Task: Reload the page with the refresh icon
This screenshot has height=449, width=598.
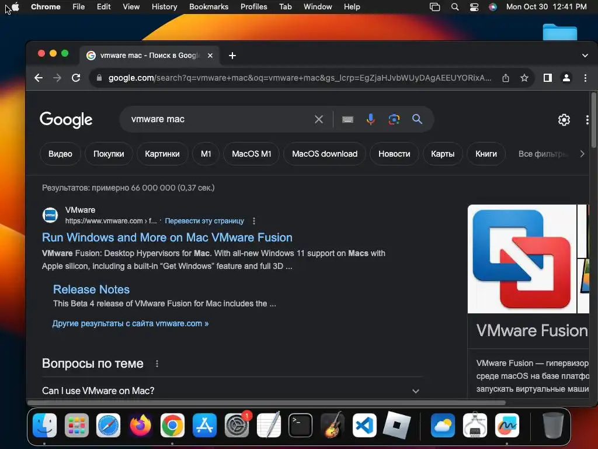Action: [x=76, y=78]
